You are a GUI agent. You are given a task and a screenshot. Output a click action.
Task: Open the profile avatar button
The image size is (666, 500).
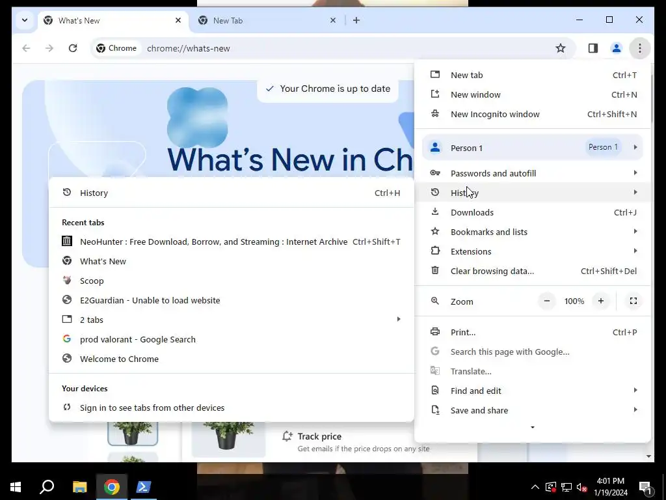click(x=617, y=48)
